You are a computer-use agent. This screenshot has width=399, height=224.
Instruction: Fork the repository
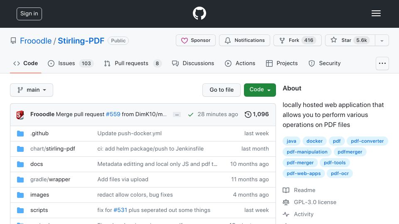click(298, 40)
